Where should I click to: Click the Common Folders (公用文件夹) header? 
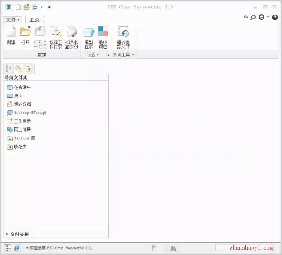[16, 78]
